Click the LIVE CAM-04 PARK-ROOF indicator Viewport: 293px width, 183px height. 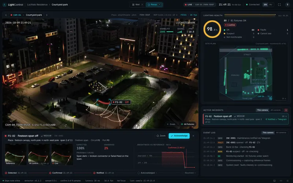[x=199, y=5]
